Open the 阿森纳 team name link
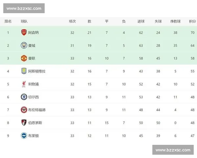 [x=33, y=33]
